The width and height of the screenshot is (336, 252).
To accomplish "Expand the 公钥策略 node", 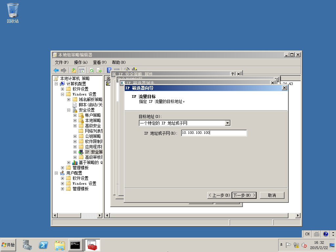I will pos(75,136).
